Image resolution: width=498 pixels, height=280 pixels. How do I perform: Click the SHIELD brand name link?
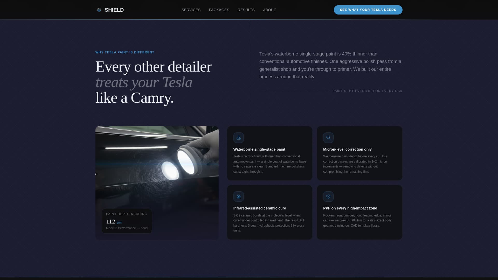[114, 10]
